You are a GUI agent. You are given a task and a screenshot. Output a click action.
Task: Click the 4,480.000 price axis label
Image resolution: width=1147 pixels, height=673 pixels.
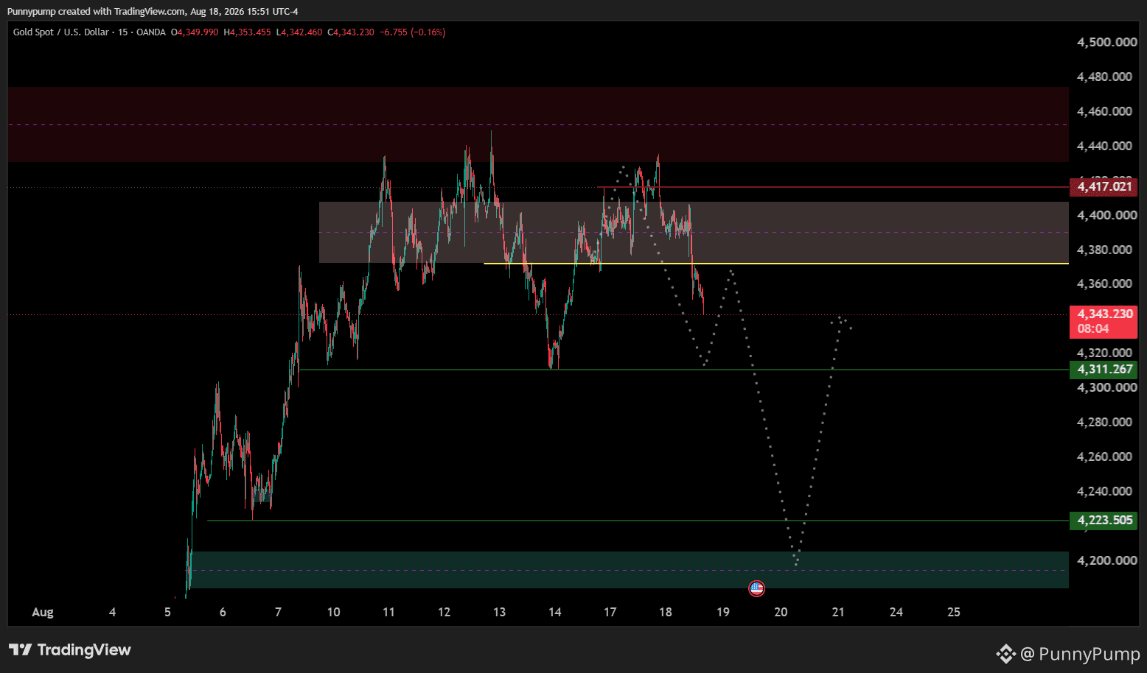(x=1104, y=77)
